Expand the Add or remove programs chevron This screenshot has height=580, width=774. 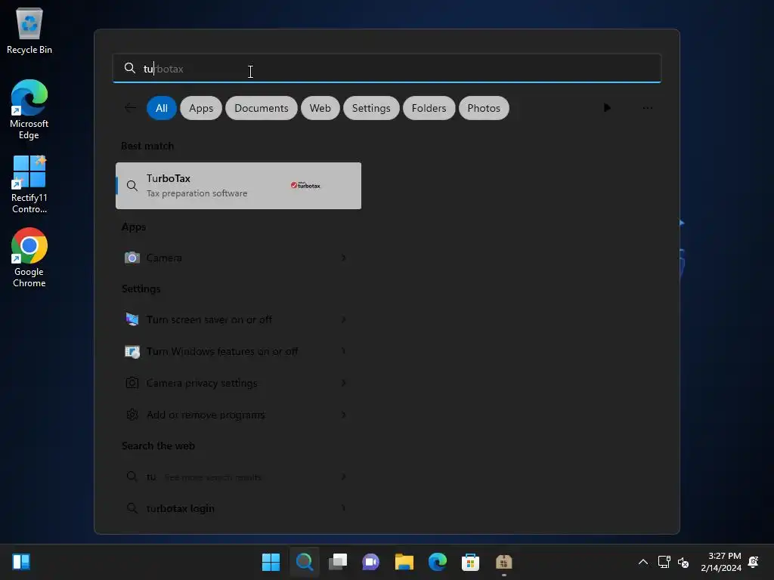click(344, 415)
